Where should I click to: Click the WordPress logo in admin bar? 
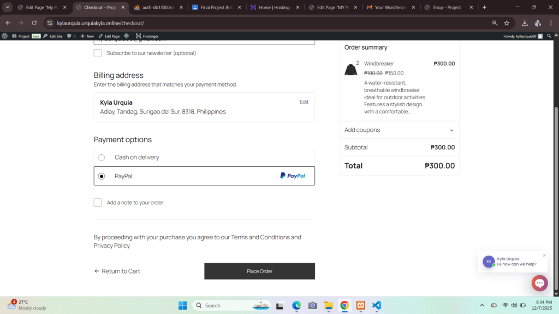tap(5, 36)
